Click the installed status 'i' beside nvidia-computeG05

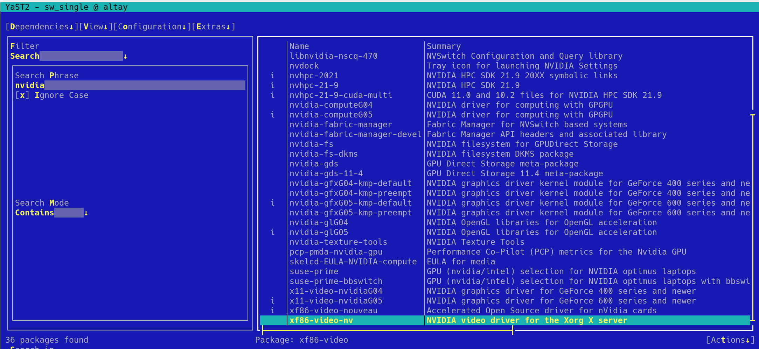272,115
